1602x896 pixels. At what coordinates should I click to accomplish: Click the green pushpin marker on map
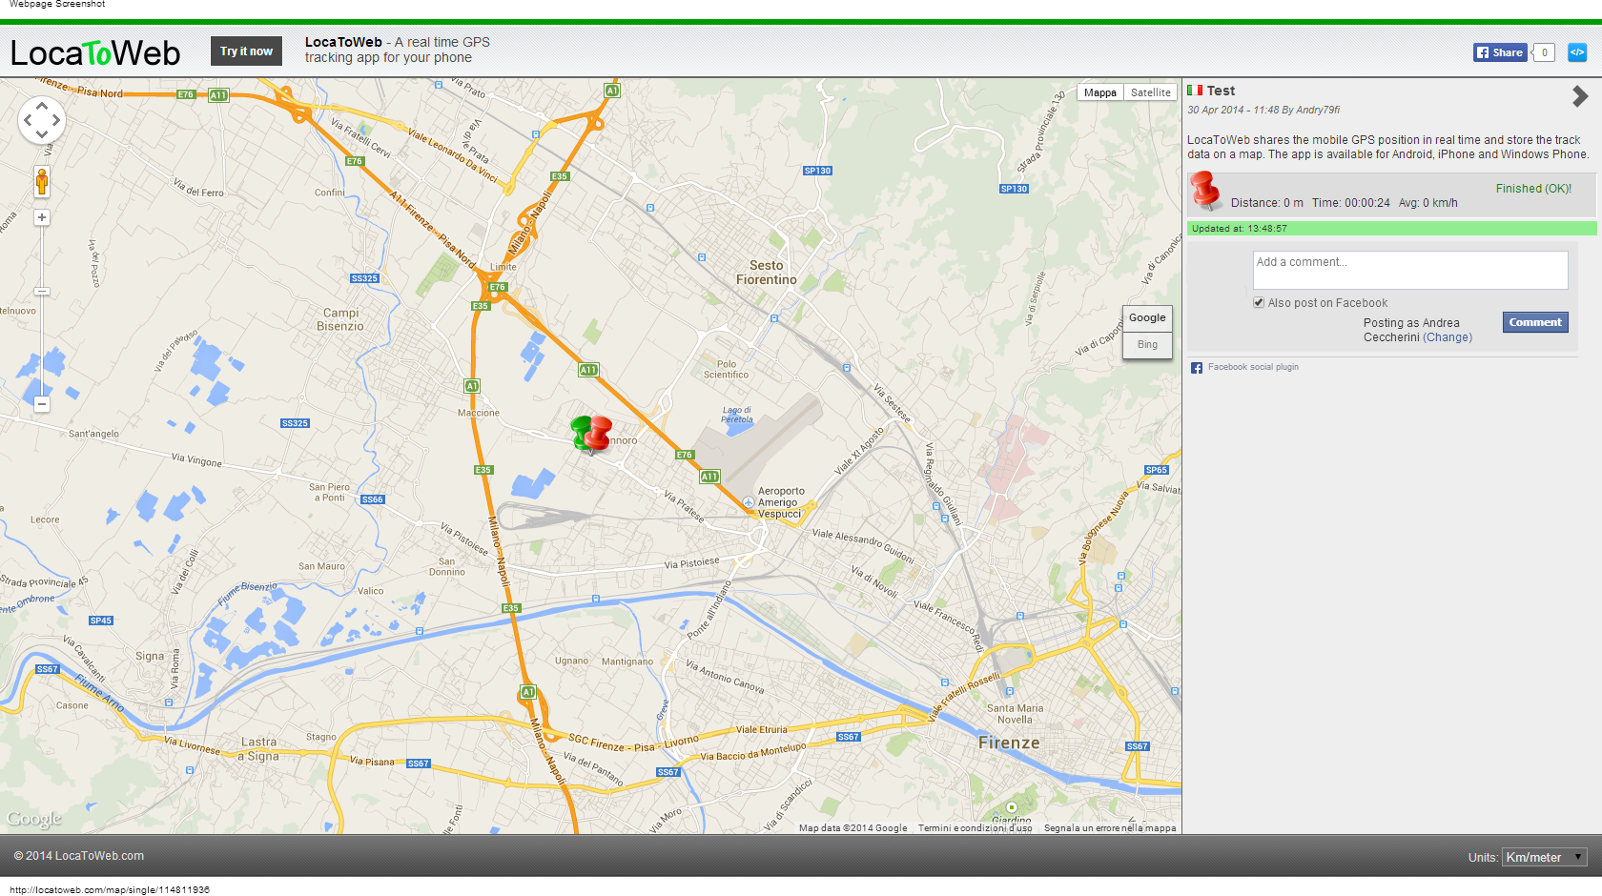tap(578, 432)
